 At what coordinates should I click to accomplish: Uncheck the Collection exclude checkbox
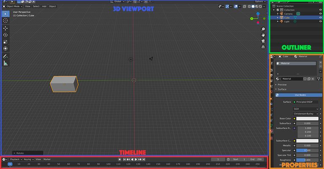(278, 10)
